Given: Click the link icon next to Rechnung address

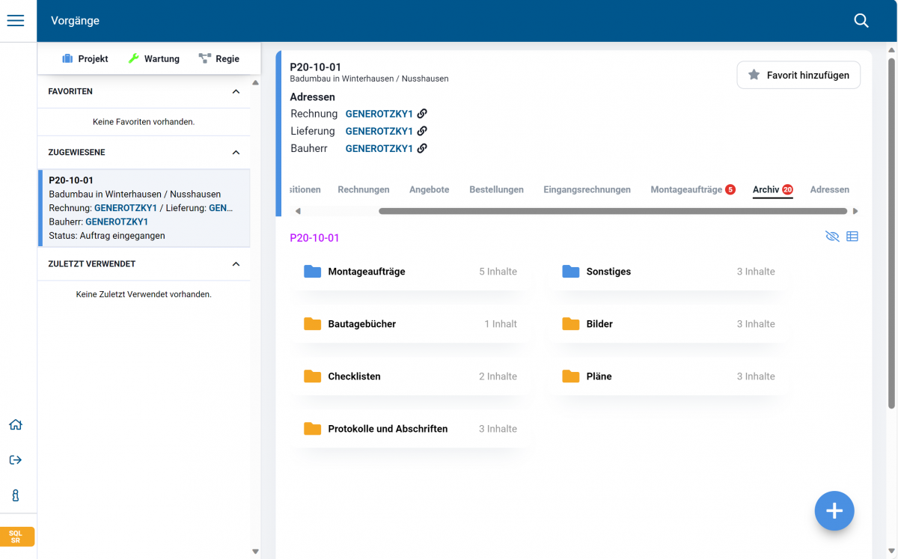Looking at the screenshot, I should coord(422,114).
